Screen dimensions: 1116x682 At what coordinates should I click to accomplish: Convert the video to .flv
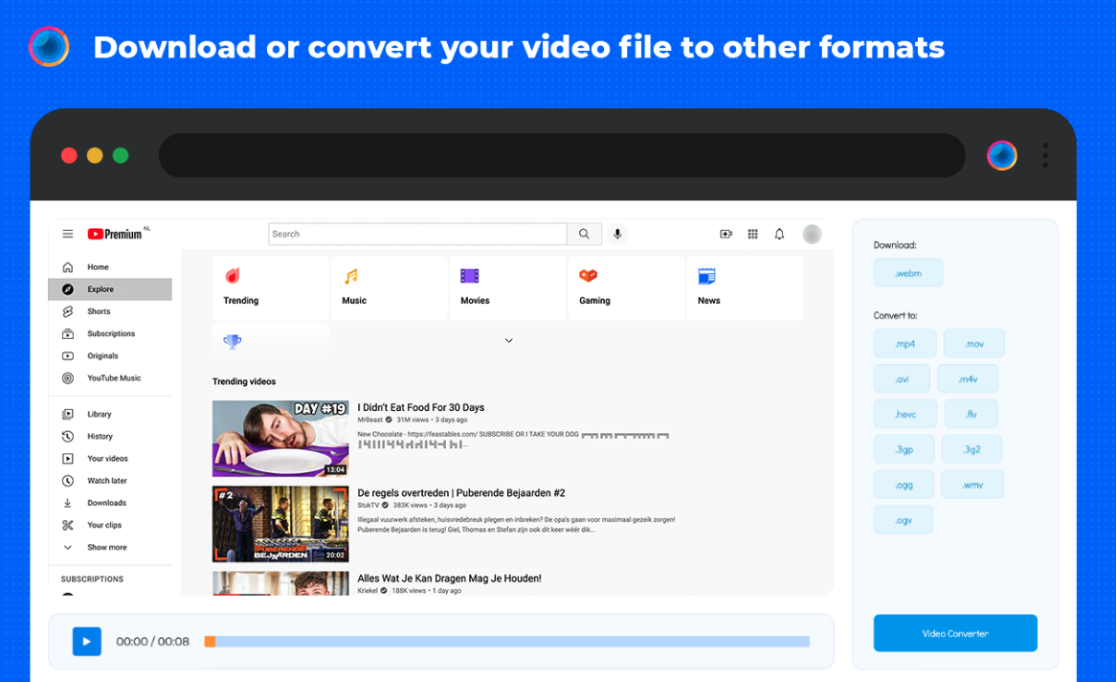(971, 414)
